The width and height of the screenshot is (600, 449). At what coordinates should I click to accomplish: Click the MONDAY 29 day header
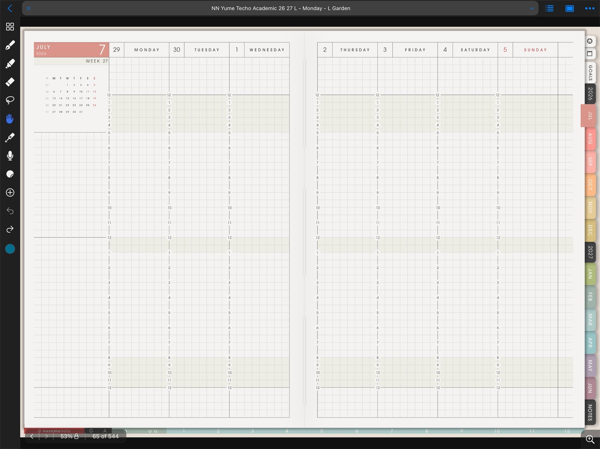point(139,50)
